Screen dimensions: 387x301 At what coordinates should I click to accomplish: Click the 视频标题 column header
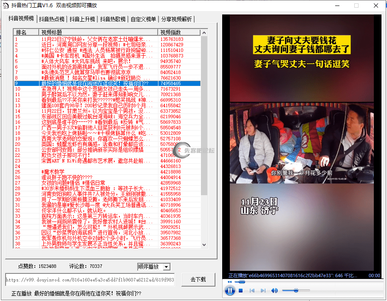[x=98, y=32]
